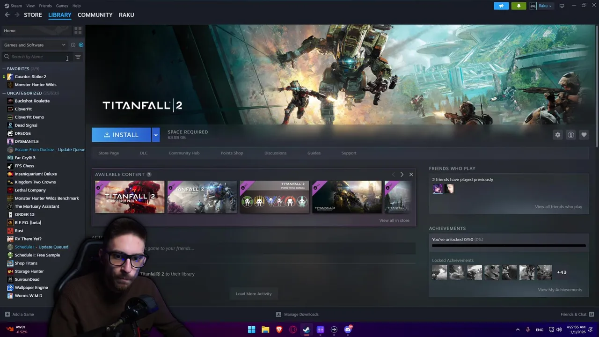
Task: Open the RAKU profile tab
Action: pos(126,15)
